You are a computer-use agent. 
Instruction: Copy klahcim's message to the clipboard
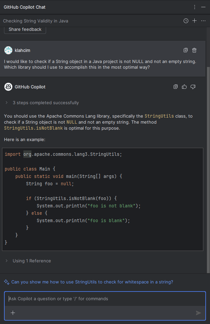coord(186,50)
